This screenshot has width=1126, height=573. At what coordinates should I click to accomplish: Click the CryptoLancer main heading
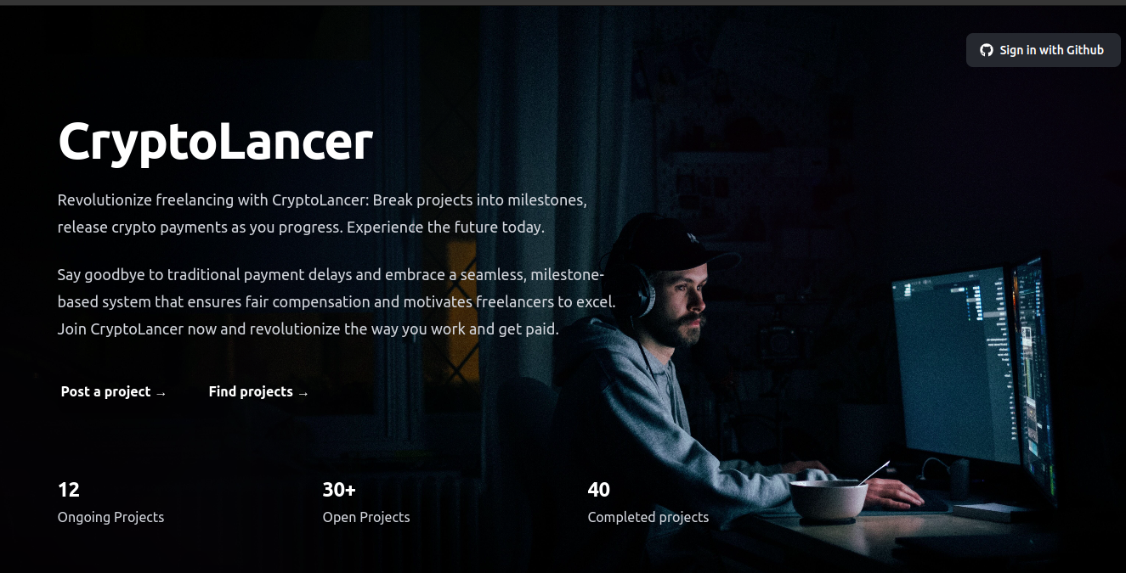coord(216,141)
